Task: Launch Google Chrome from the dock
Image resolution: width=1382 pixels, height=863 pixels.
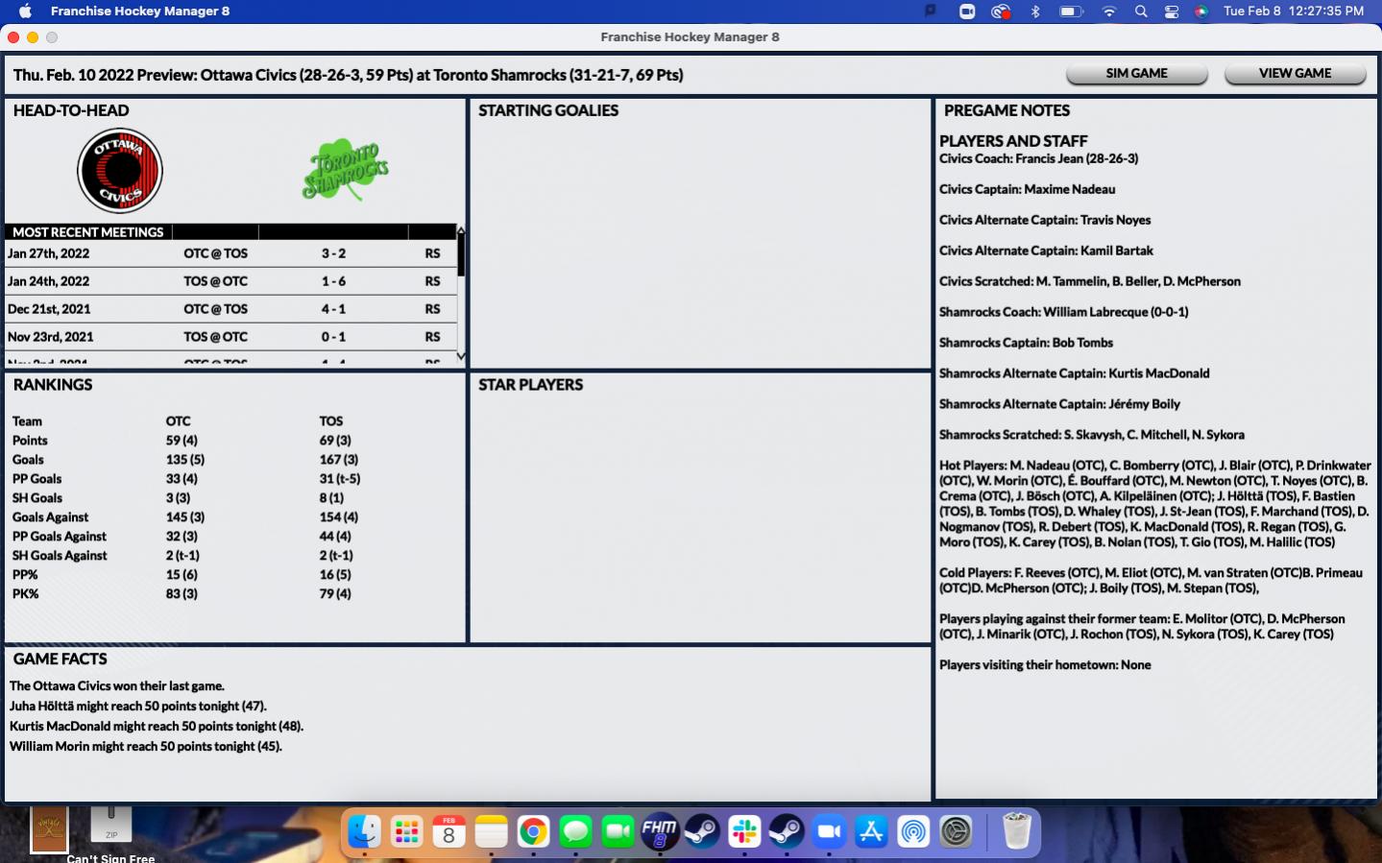Action: click(x=533, y=831)
